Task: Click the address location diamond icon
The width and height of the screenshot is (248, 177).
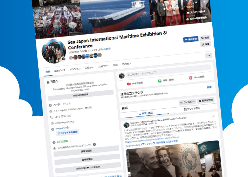Action: (x=51, y=111)
